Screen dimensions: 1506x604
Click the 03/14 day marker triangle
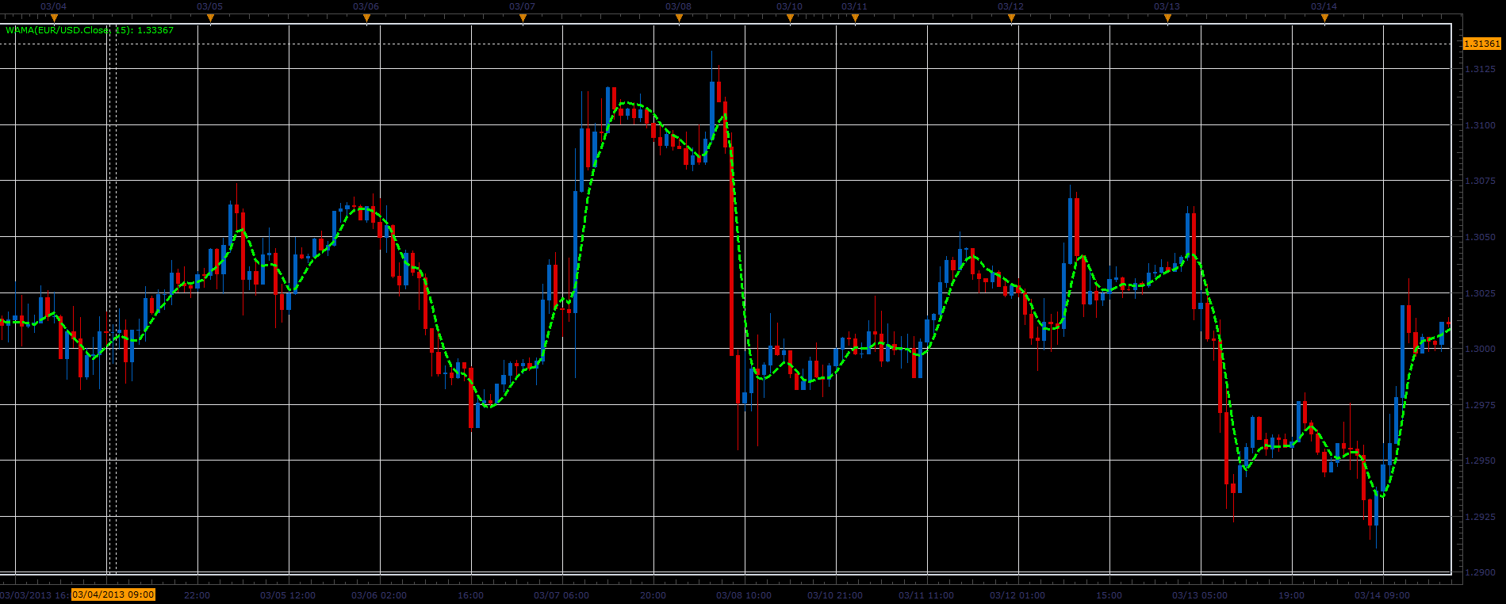[x=1324, y=17]
